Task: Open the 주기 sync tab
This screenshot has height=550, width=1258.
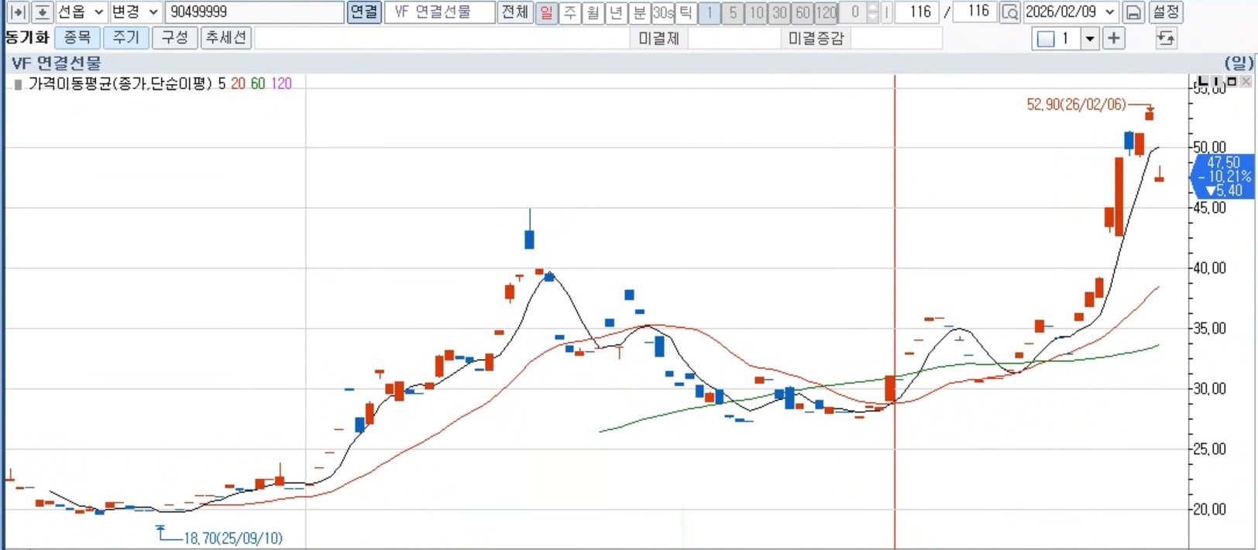Action: tap(125, 38)
